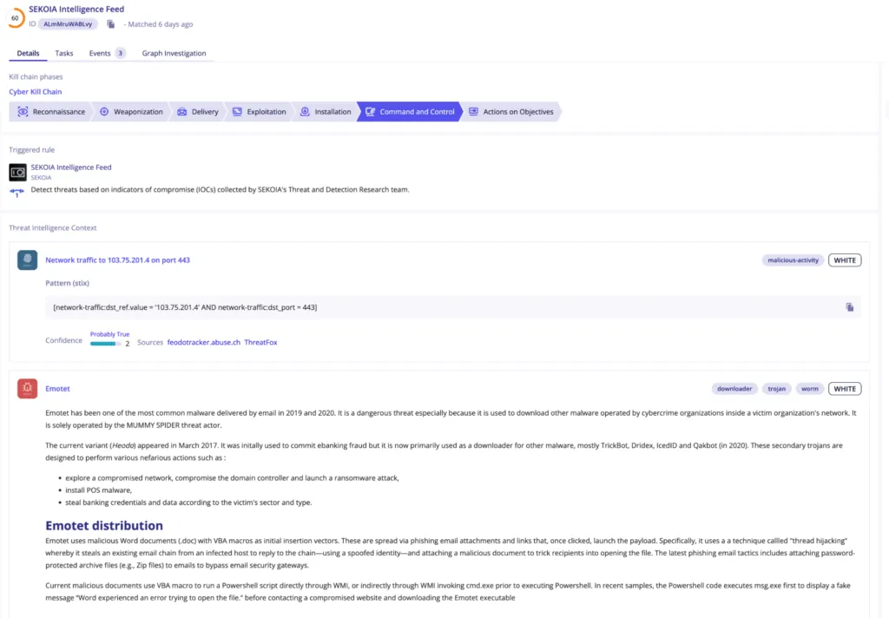This screenshot has height=618, width=889.
Task: Open the Emotet malware link
Action: pyautogui.click(x=57, y=388)
